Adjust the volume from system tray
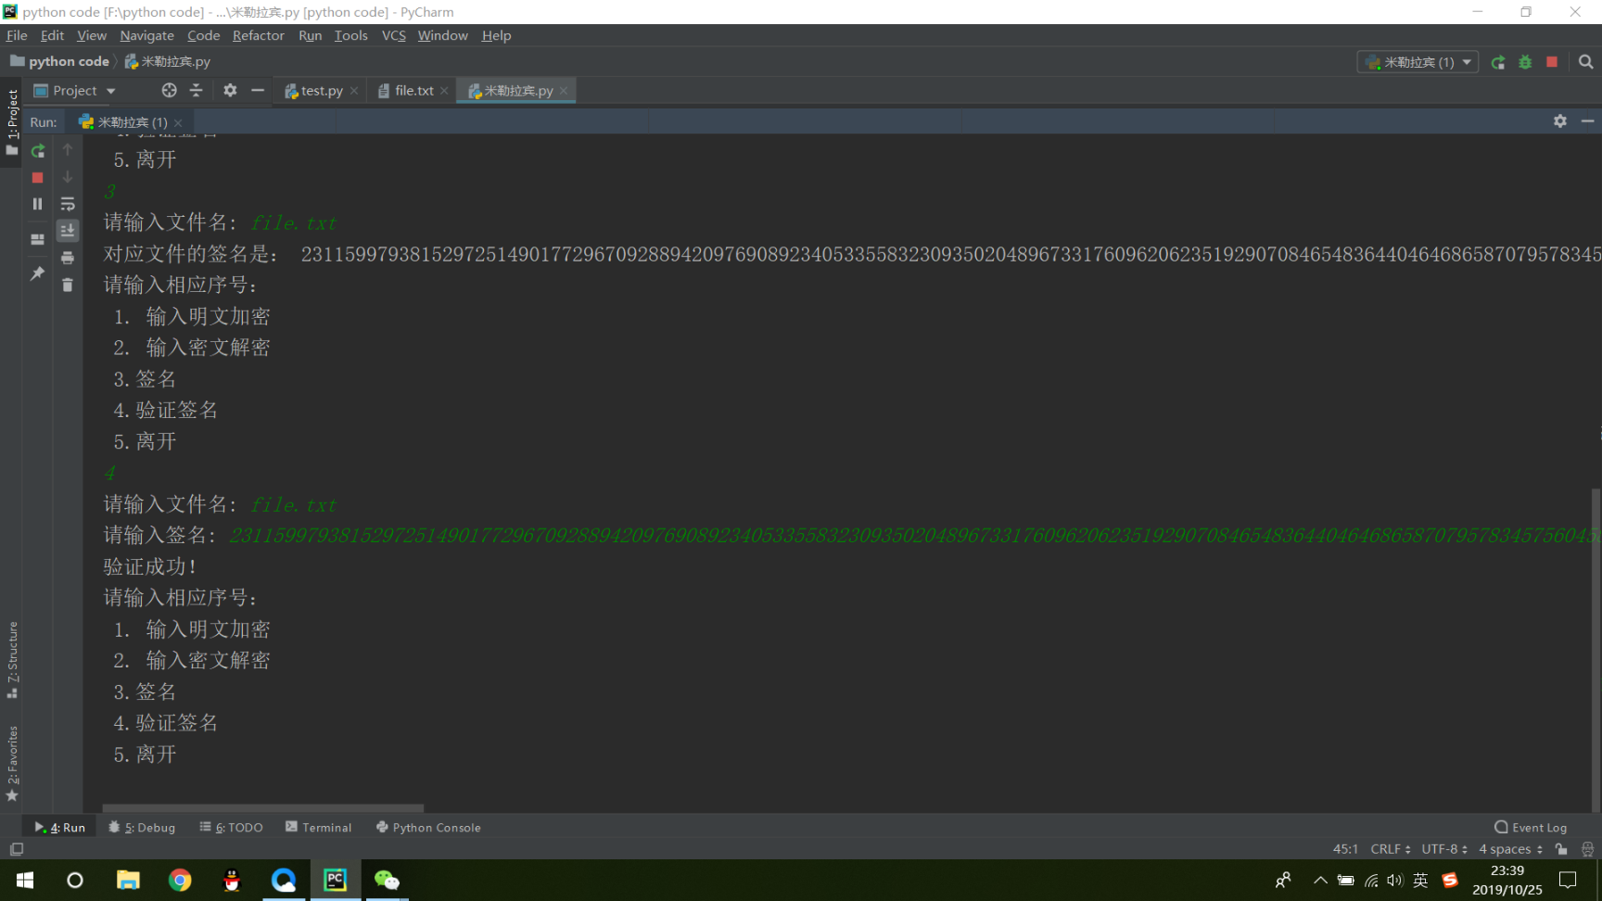The image size is (1602, 901). (1395, 881)
